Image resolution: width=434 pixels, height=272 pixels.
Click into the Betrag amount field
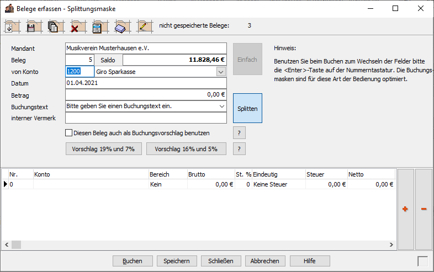point(146,94)
